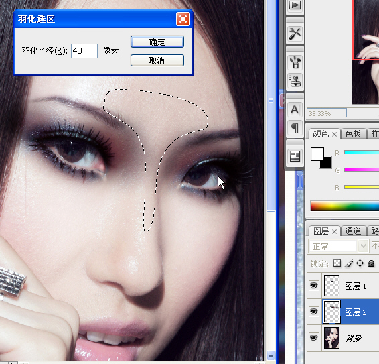Toggle lock position move icon
The image size is (379, 364).
[360, 263]
